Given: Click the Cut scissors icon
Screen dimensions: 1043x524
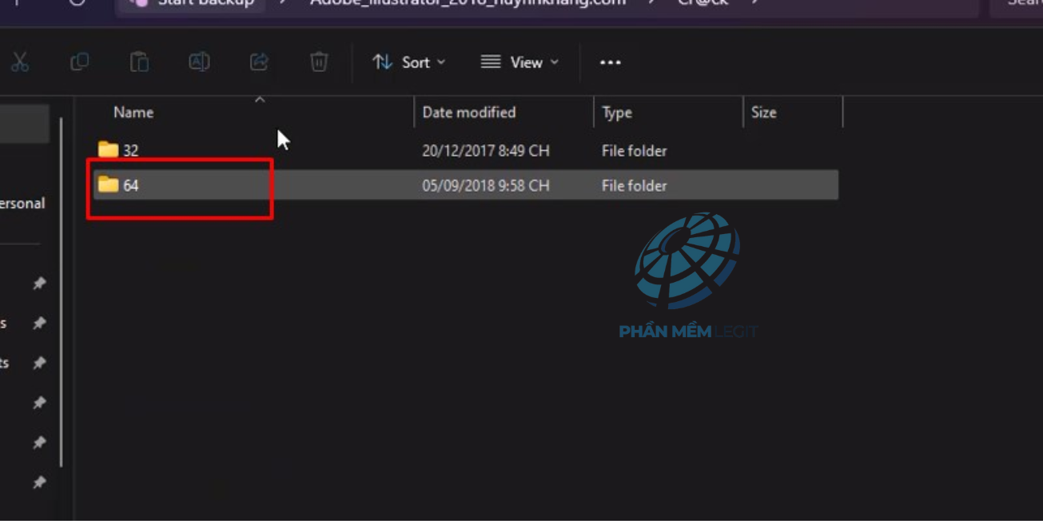Looking at the screenshot, I should pyautogui.click(x=20, y=62).
